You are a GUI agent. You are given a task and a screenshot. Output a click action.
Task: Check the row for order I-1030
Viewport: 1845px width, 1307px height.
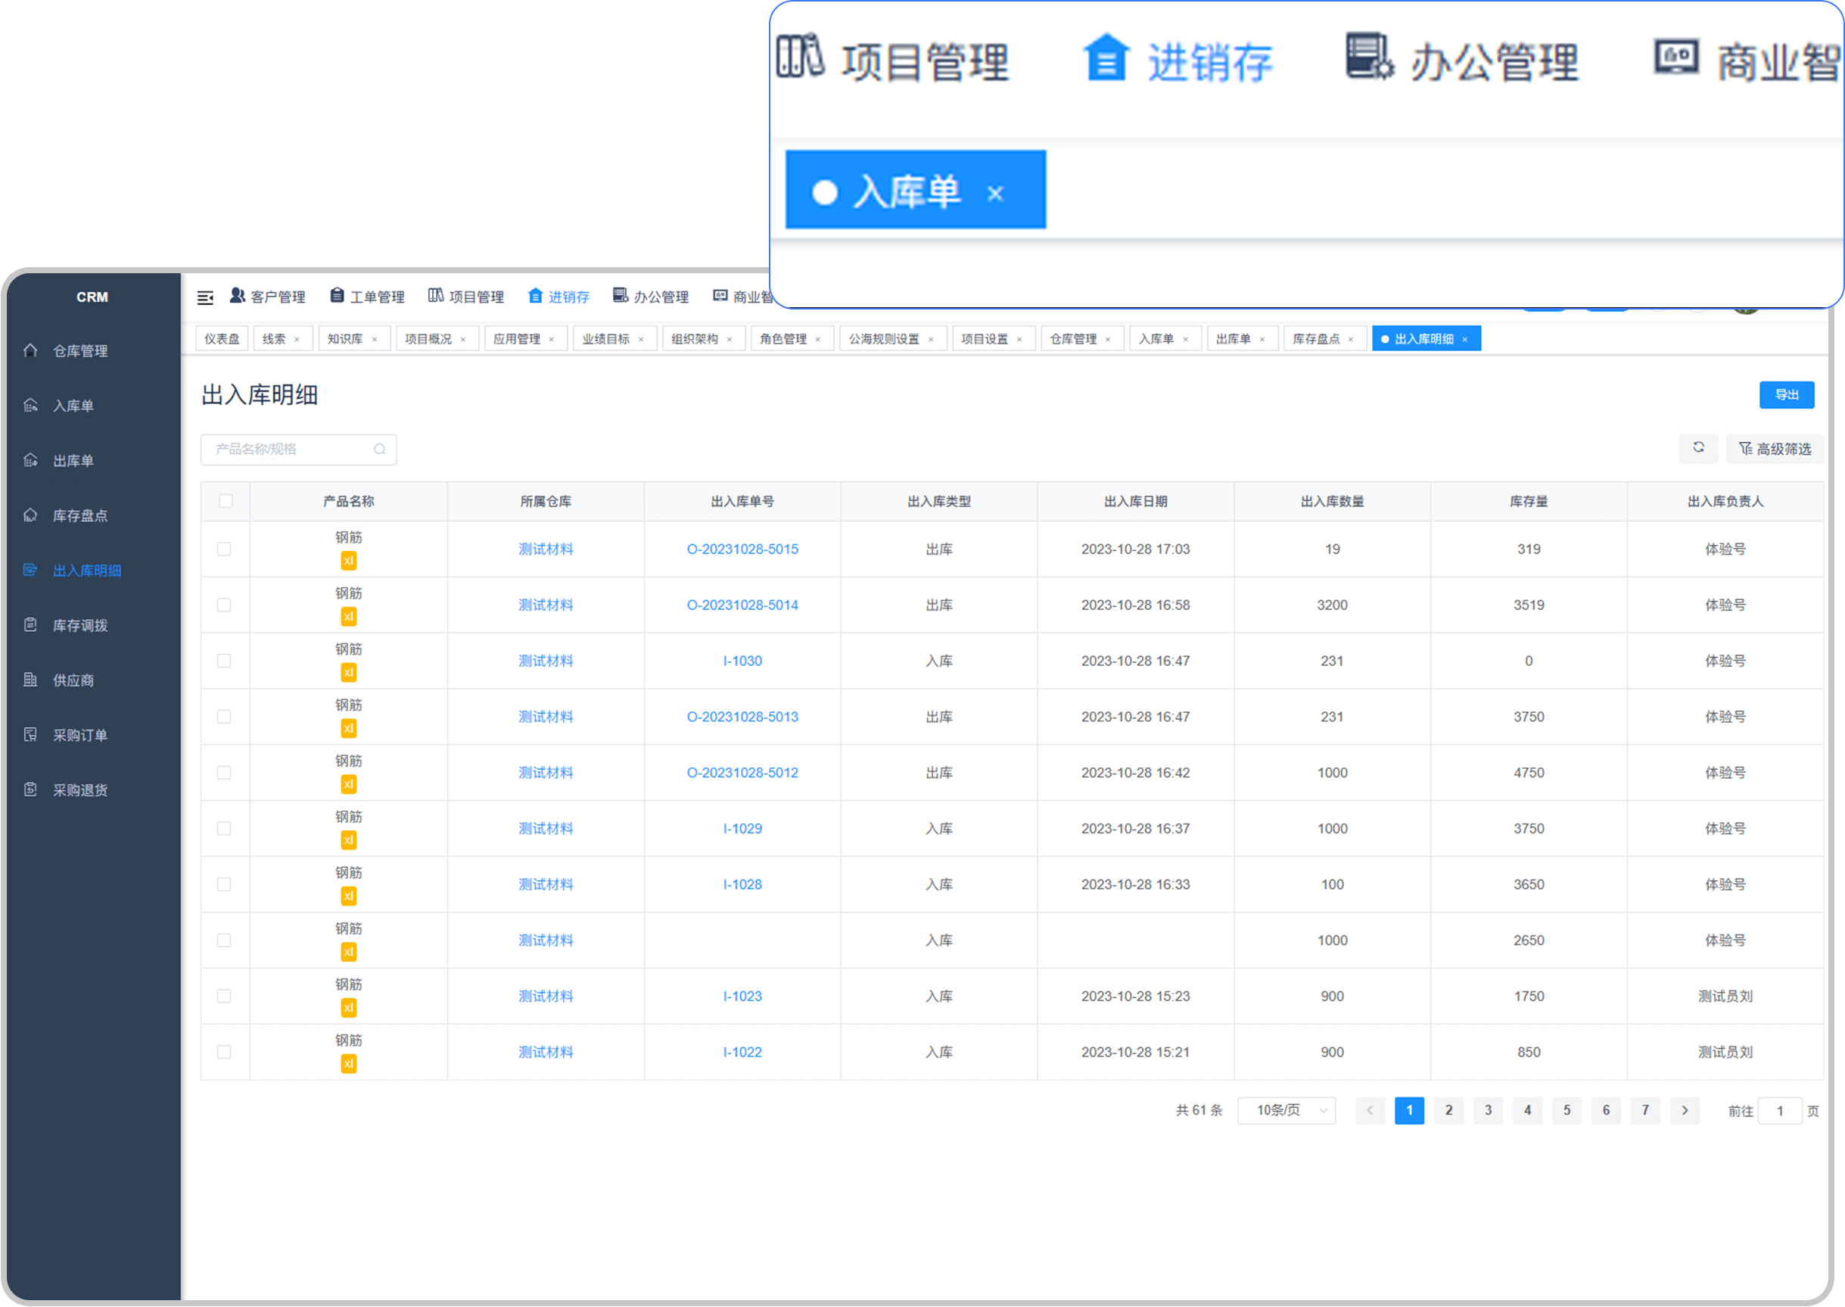coord(225,661)
